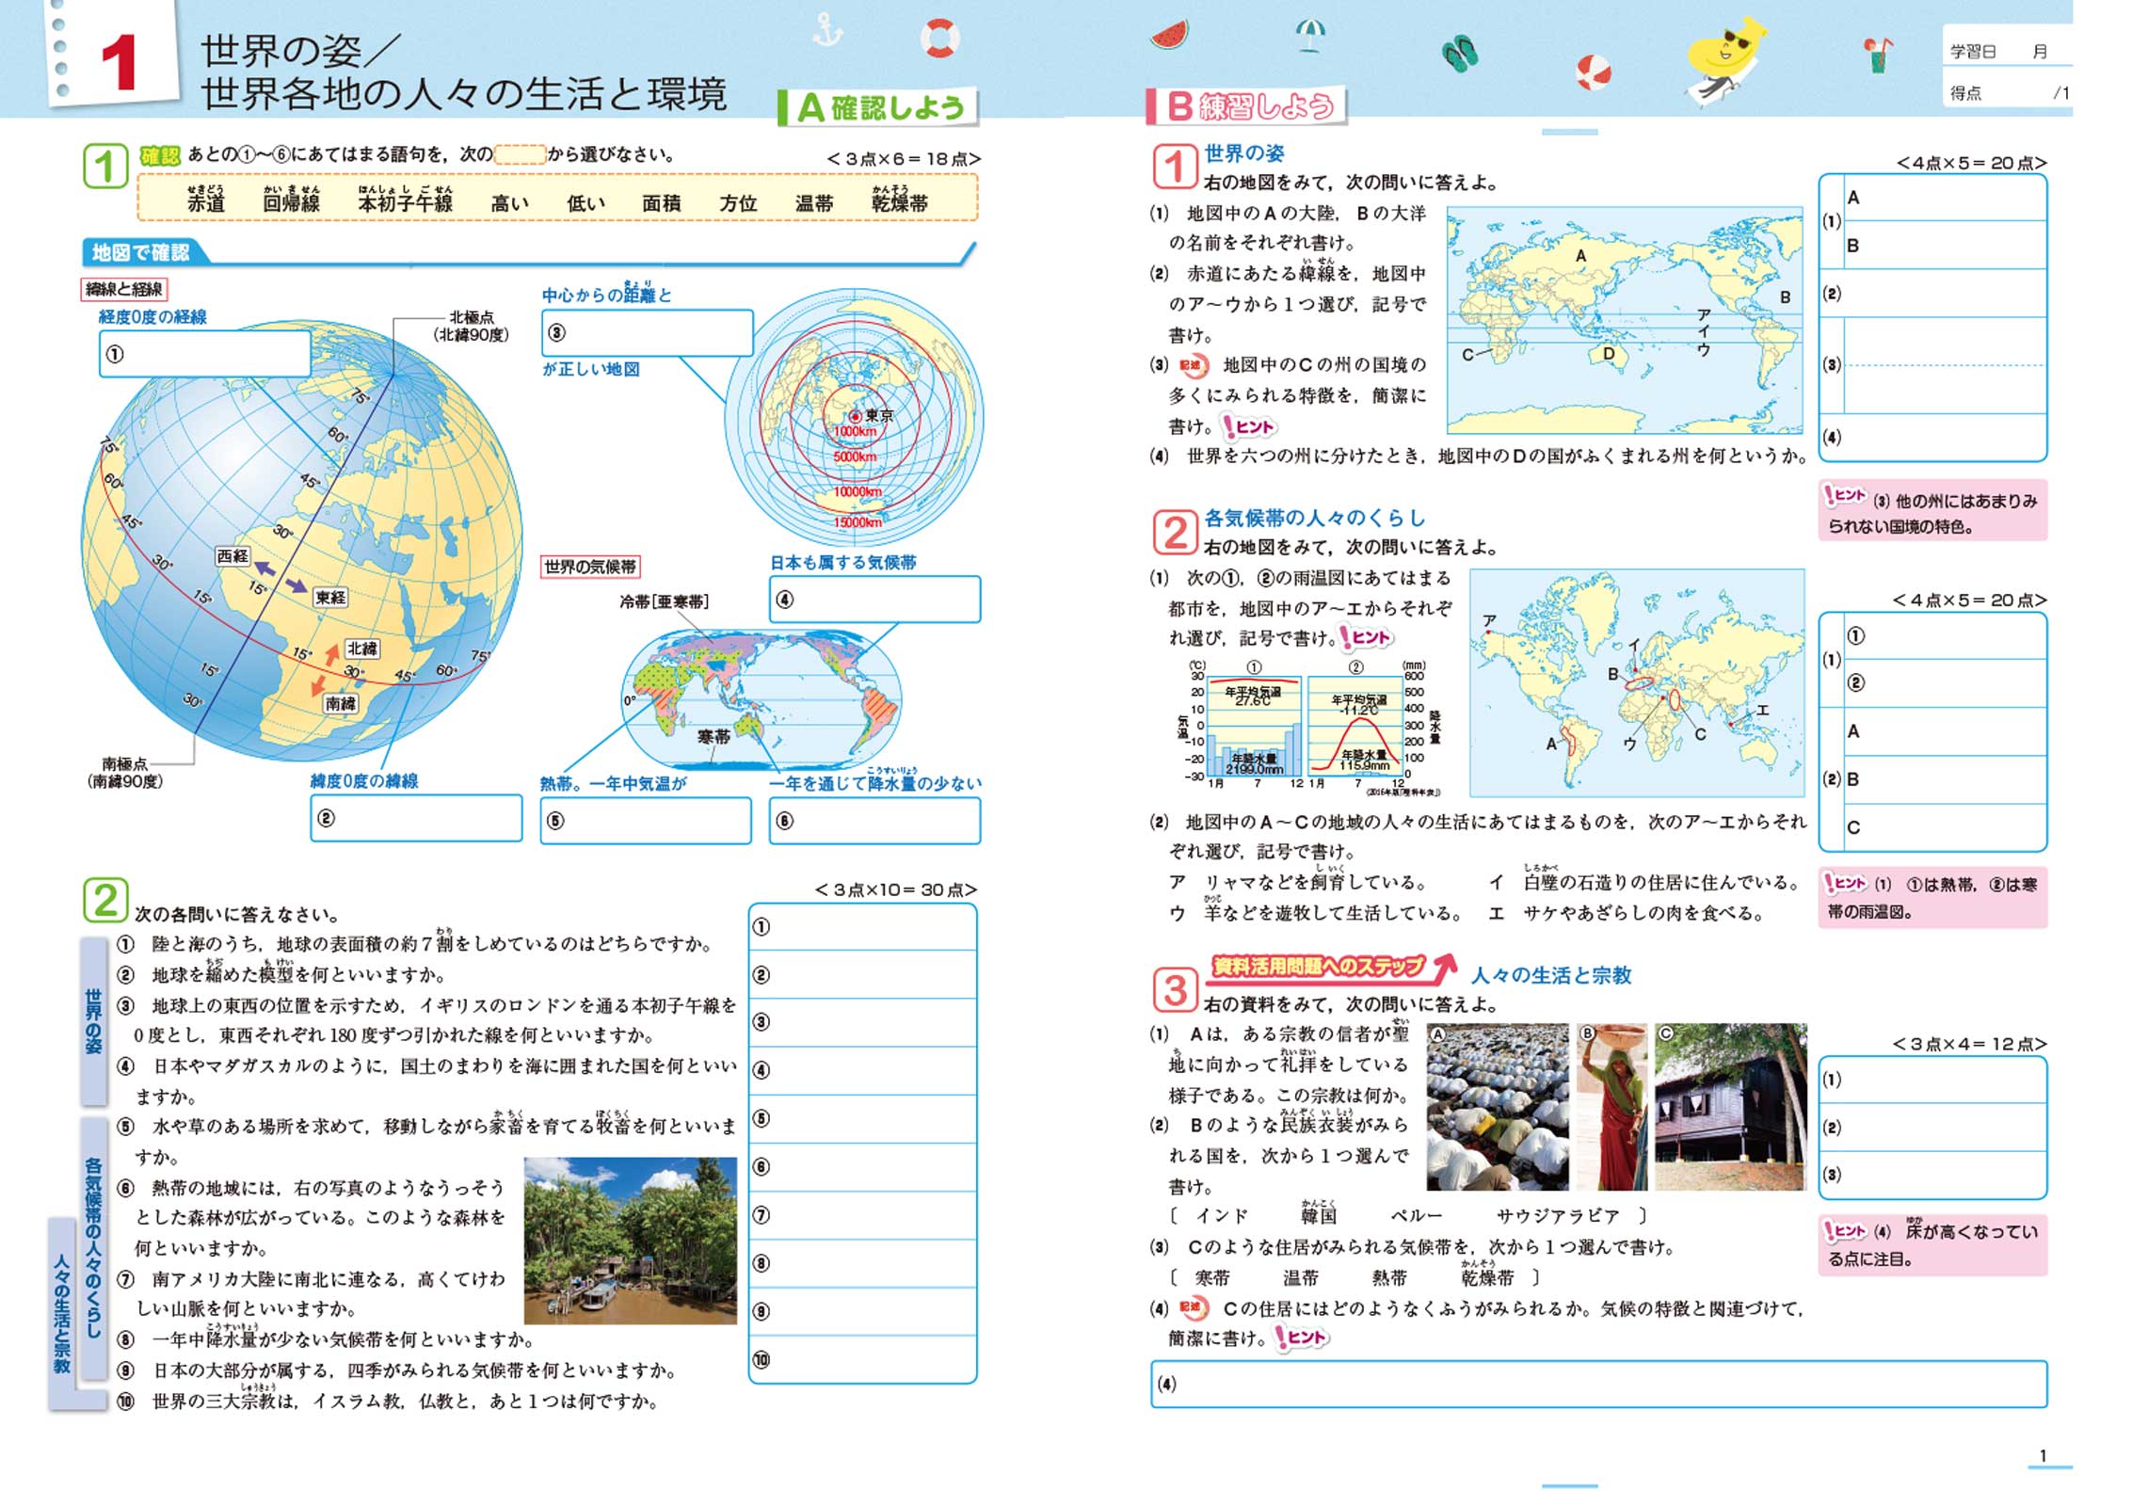
Task: Click the large chapter number 1 in the header
Action: coord(120,64)
